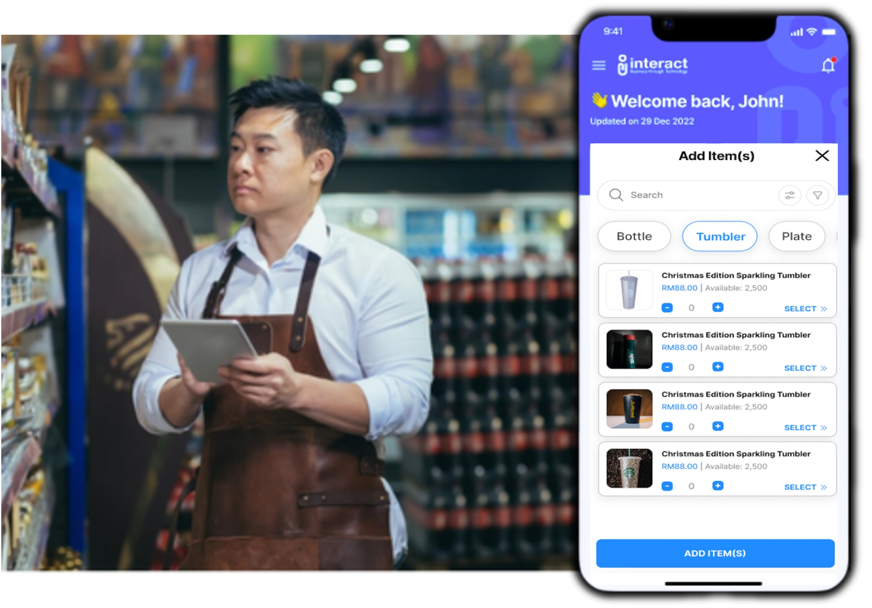
Task: Click the interact logo
Action: tap(653, 65)
